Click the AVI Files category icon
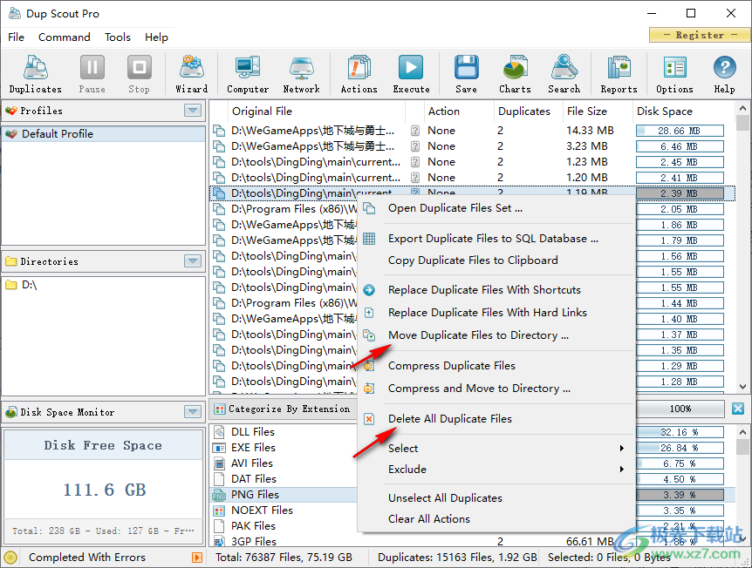The width and height of the screenshot is (752, 568). pyautogui.click(x=219, y=463)
